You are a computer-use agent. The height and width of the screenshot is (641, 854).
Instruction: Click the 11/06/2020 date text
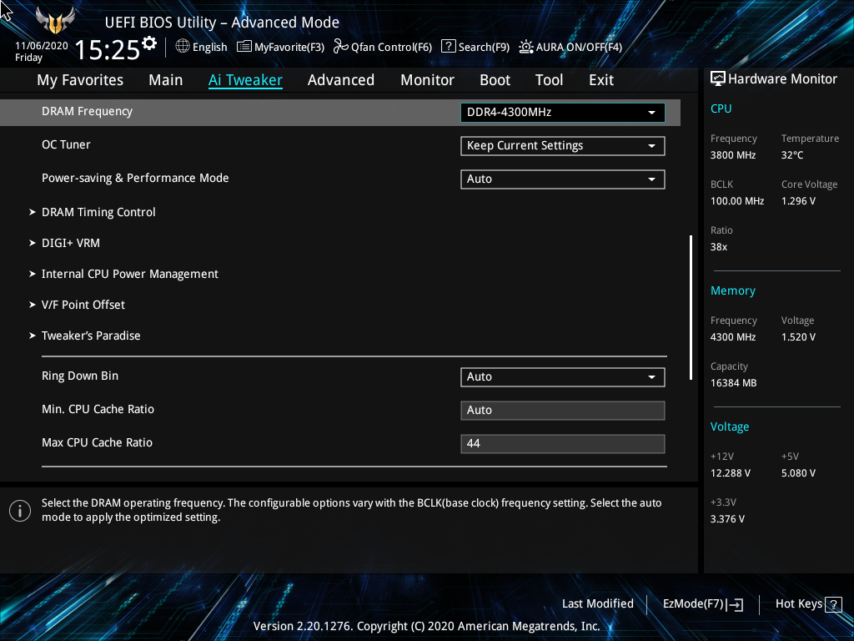pyautogui.click(x=42, y=46)
